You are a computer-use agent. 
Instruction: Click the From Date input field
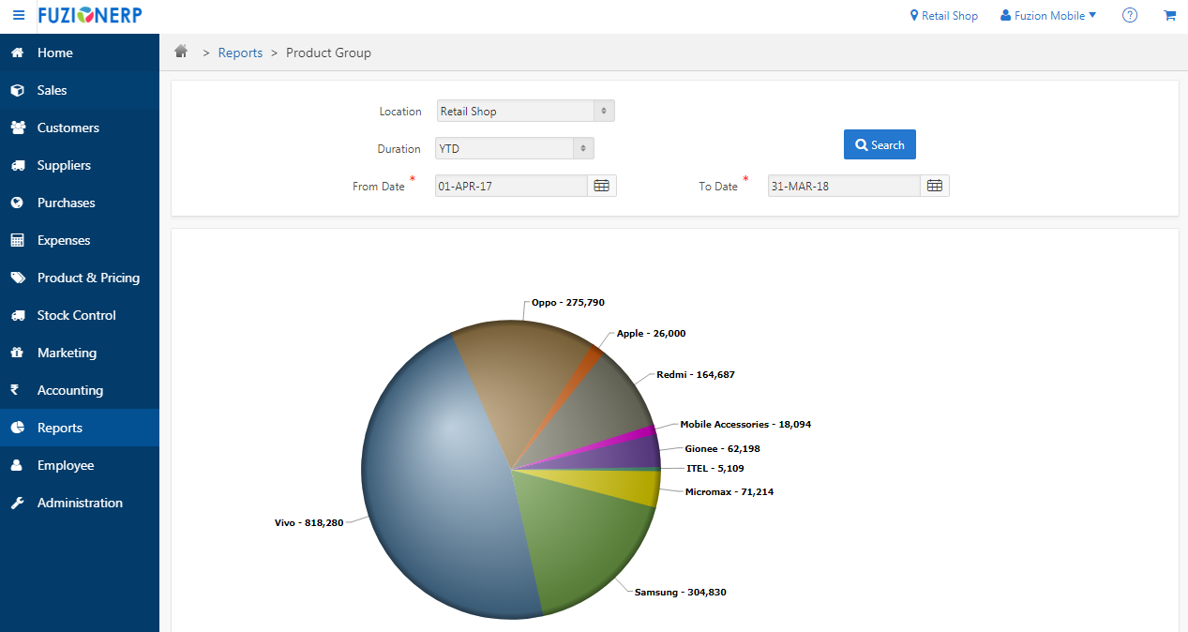pos(511,186)
